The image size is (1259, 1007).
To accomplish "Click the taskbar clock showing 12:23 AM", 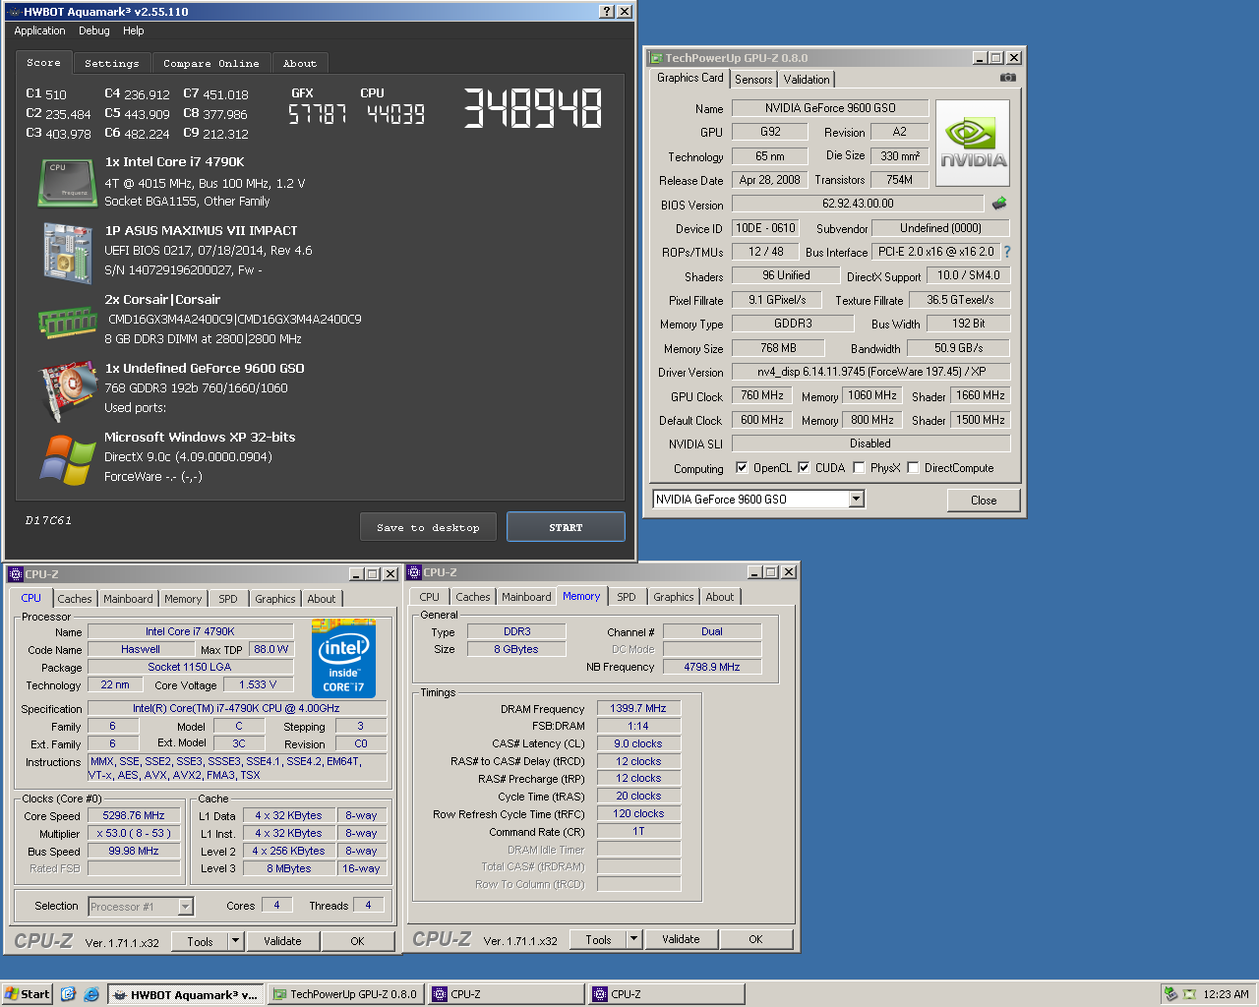I will pos(1226,994).
